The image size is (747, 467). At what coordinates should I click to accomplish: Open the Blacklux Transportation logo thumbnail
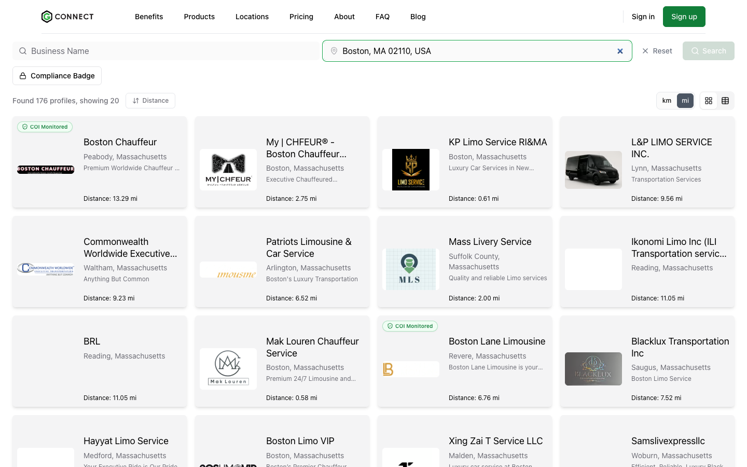tap(593, 369)
